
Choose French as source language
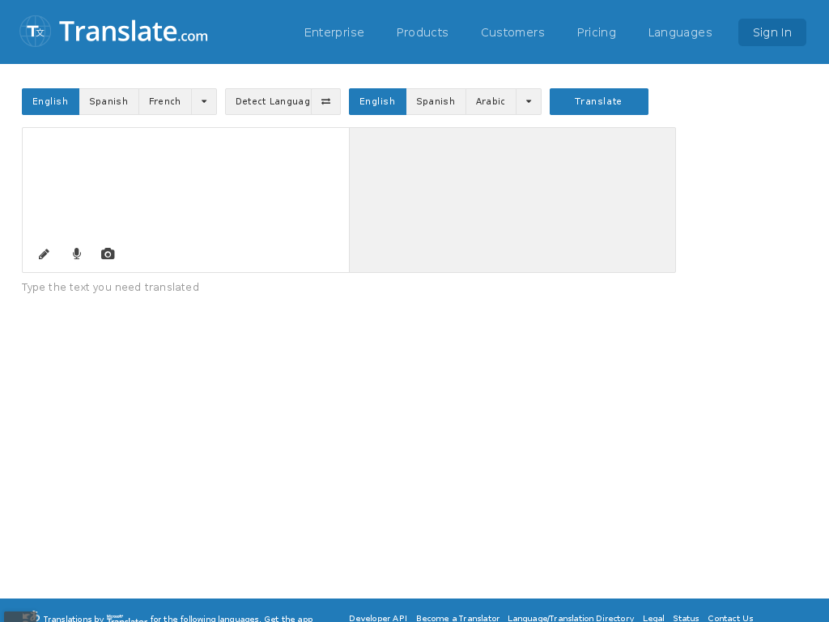(164, 102)
